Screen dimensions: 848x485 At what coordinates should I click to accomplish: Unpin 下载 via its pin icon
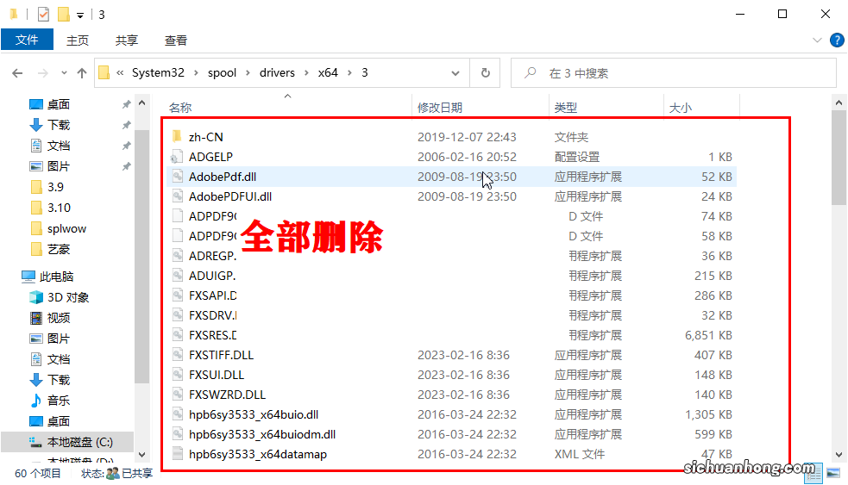[126, 125]
